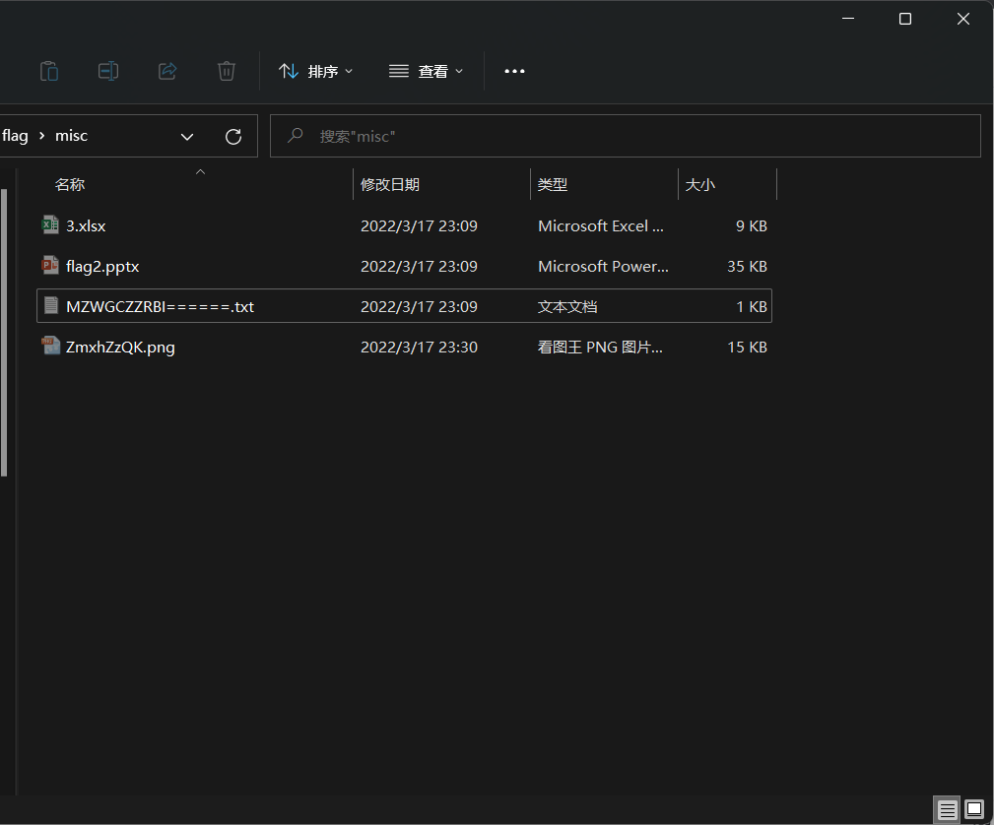Click the left pane vertical scrollbar
The height and width of the screenshot is (825, 994).
point(4,333)
